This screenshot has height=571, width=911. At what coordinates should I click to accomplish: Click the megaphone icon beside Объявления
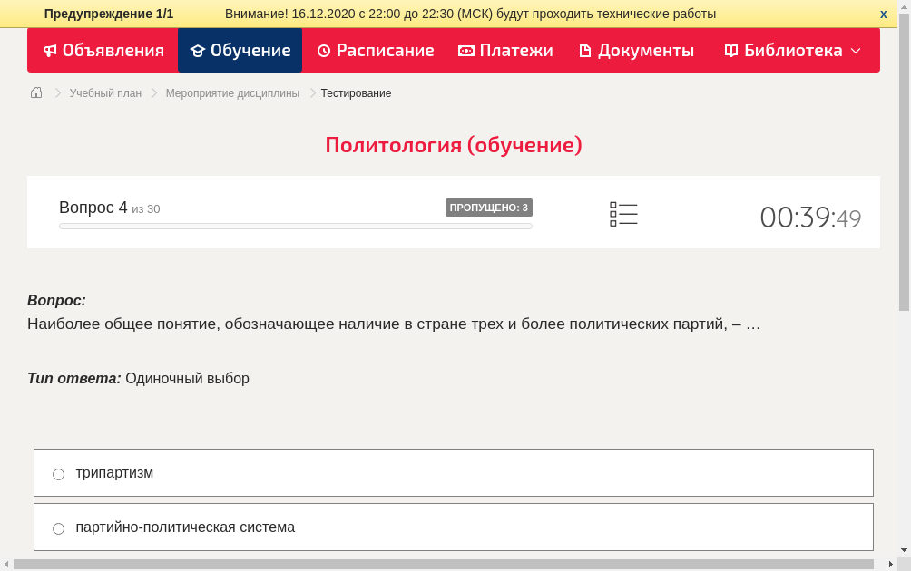pyautogui.click(x=50, y=51)
